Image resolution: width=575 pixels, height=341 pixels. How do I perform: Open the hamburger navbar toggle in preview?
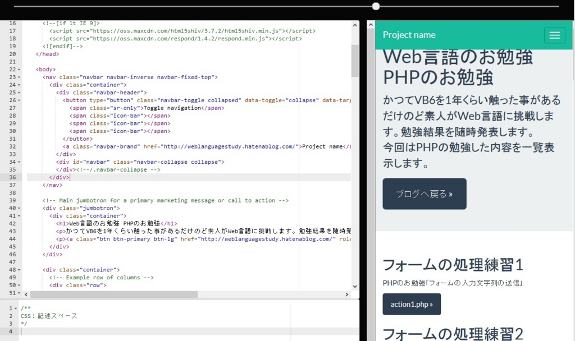(554, 35)
